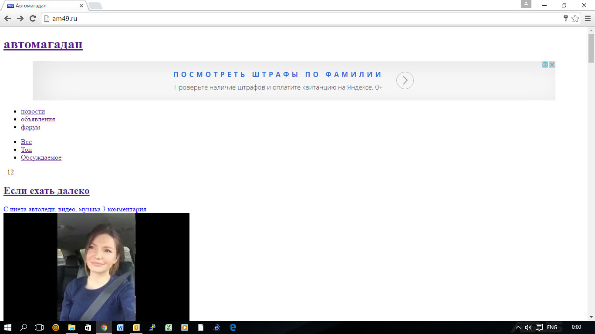595x334 pixels.
Task: Switch to the Автомагадан browser tab
Action: point(44,6)
